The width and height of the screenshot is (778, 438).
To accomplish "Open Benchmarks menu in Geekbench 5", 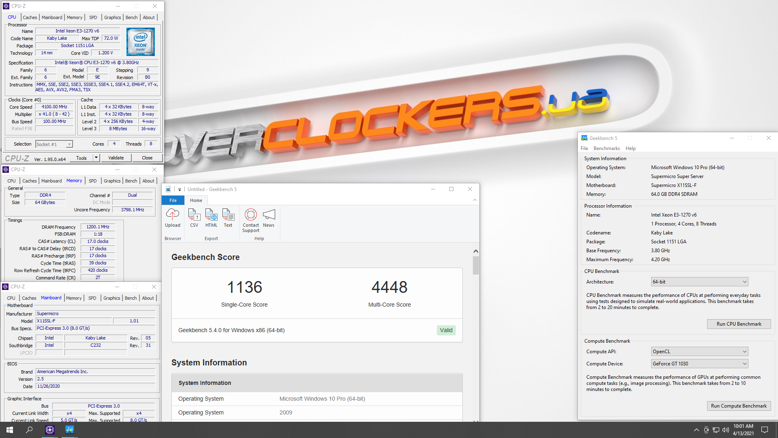I will [607, 148].
